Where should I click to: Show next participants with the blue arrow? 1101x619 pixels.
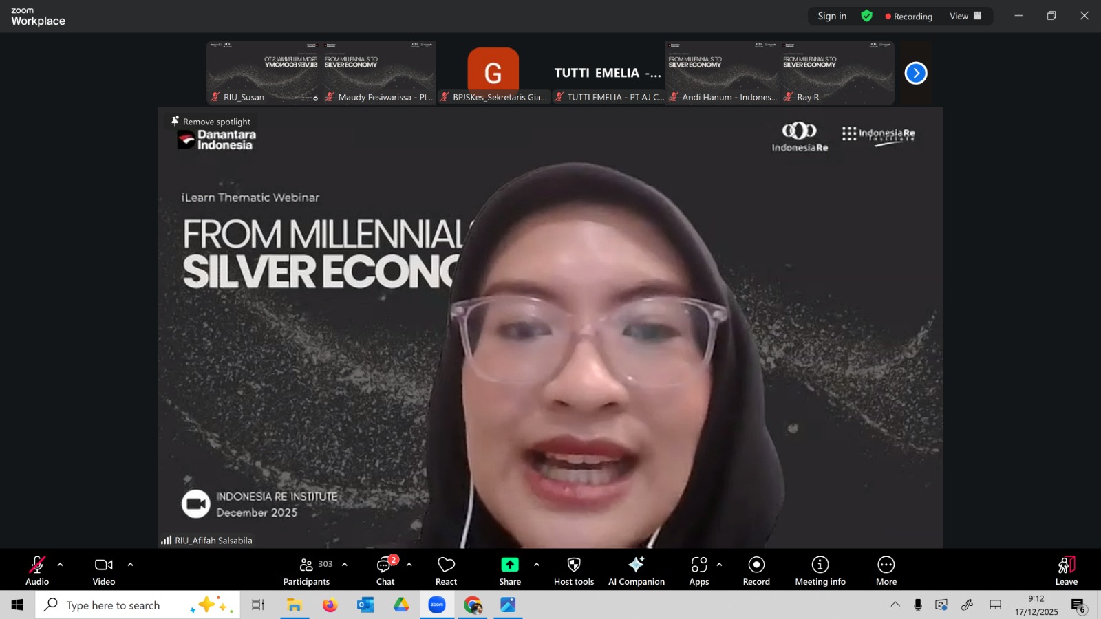tap(915, 73)
